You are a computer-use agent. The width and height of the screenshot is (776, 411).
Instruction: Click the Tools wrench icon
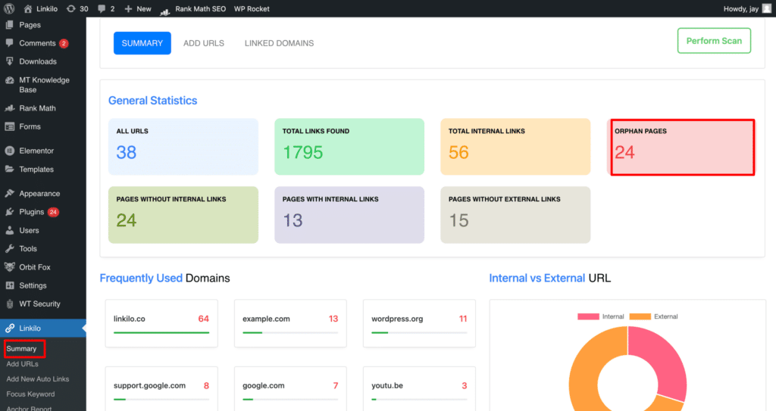(9, 249)
